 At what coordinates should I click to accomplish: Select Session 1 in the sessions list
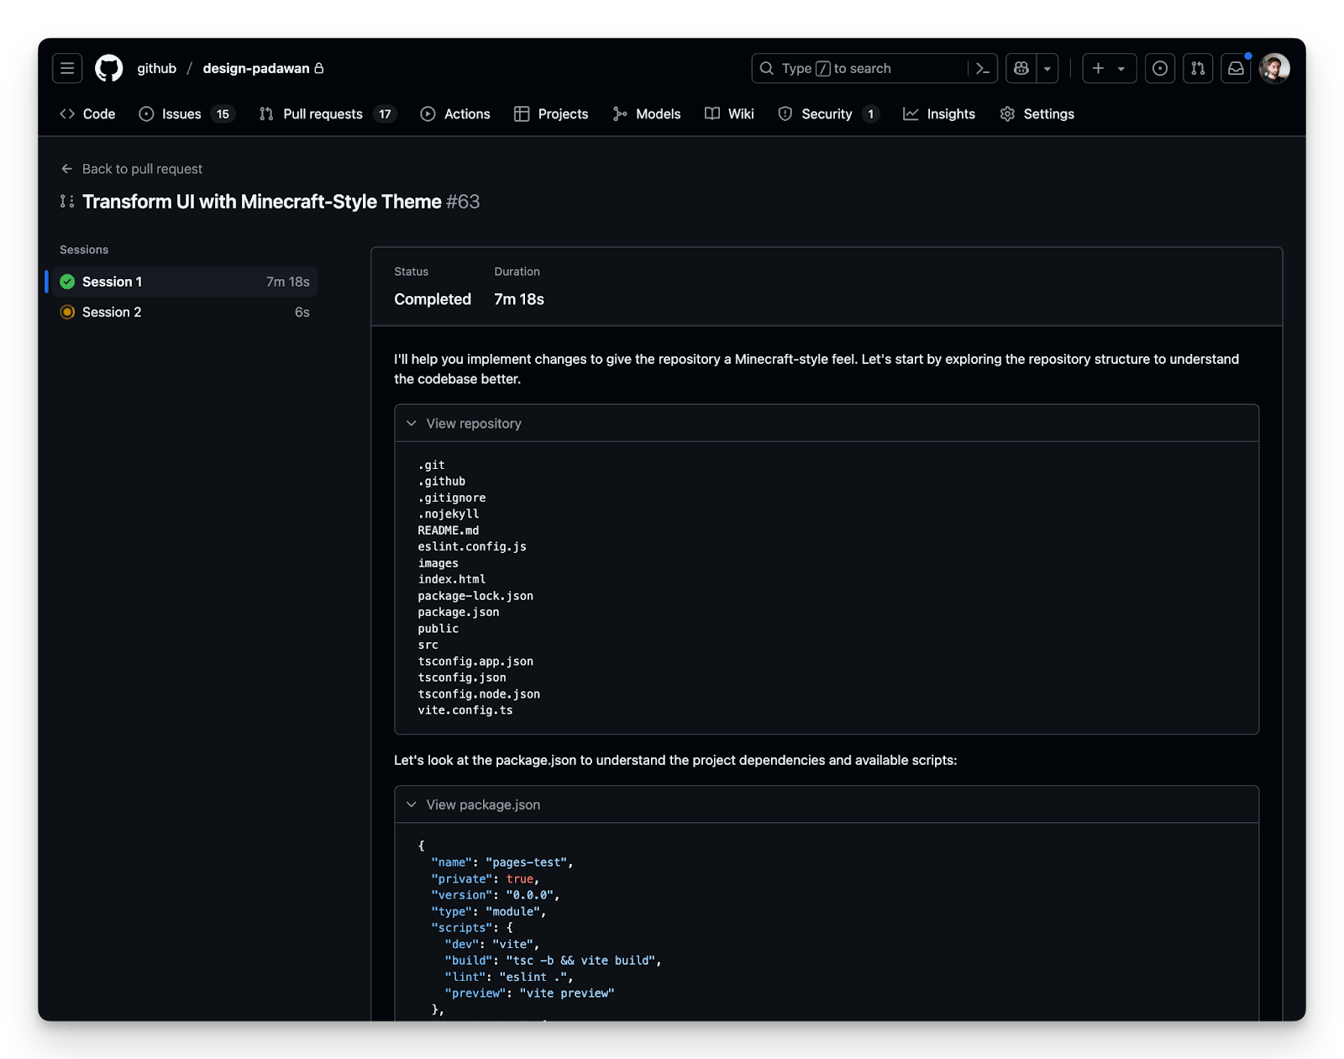[x=185, y=282]
